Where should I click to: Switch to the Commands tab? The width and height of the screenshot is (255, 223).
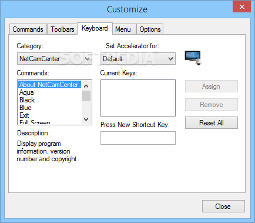[x=28, y=29]
